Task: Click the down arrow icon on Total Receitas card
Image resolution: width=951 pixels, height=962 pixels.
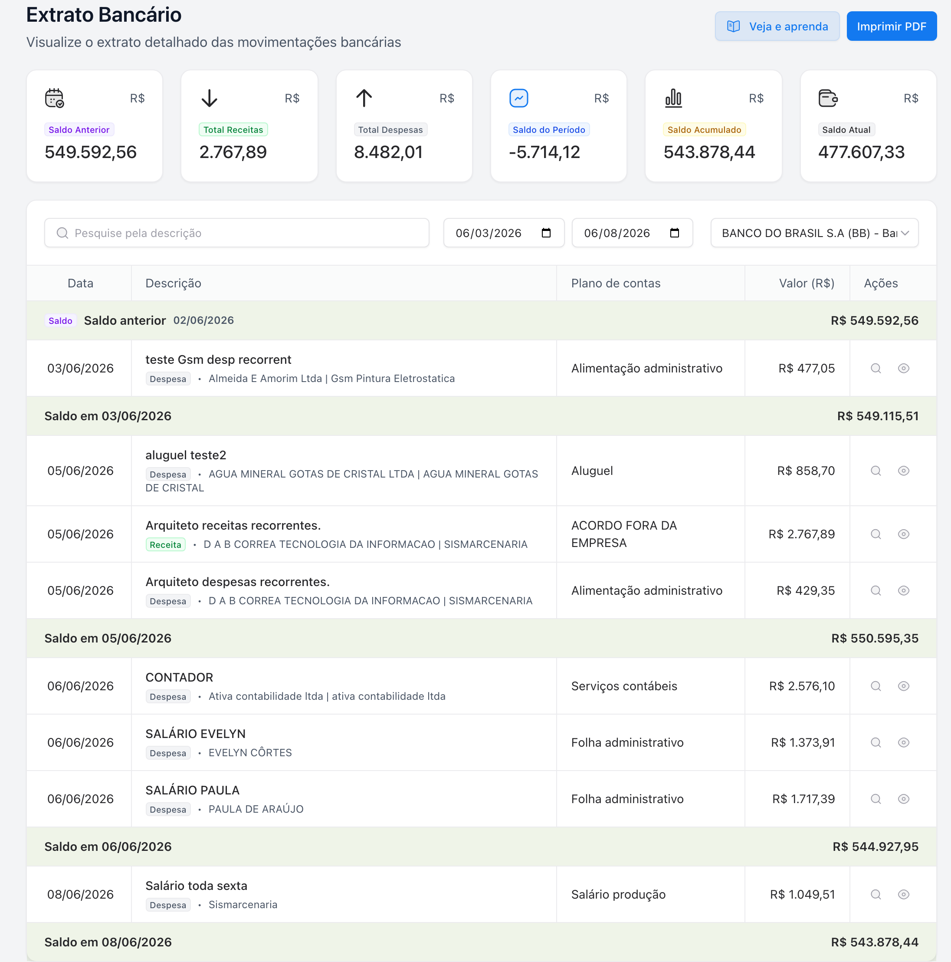Action: click(210, 98)
